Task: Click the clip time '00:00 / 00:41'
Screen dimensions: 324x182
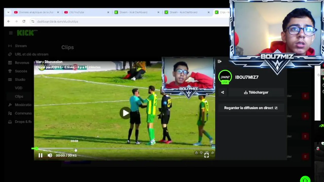Action: click(x=66, y=155)
